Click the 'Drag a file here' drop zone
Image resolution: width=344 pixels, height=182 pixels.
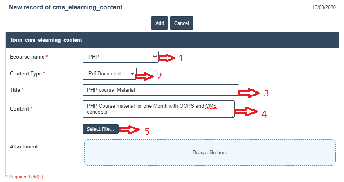pos(210,152)
